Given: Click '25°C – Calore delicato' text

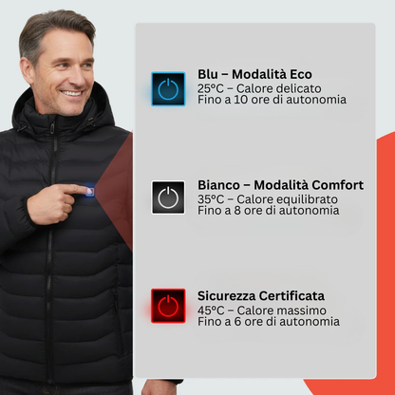Looking at the screenshot, I should [259, 88].
